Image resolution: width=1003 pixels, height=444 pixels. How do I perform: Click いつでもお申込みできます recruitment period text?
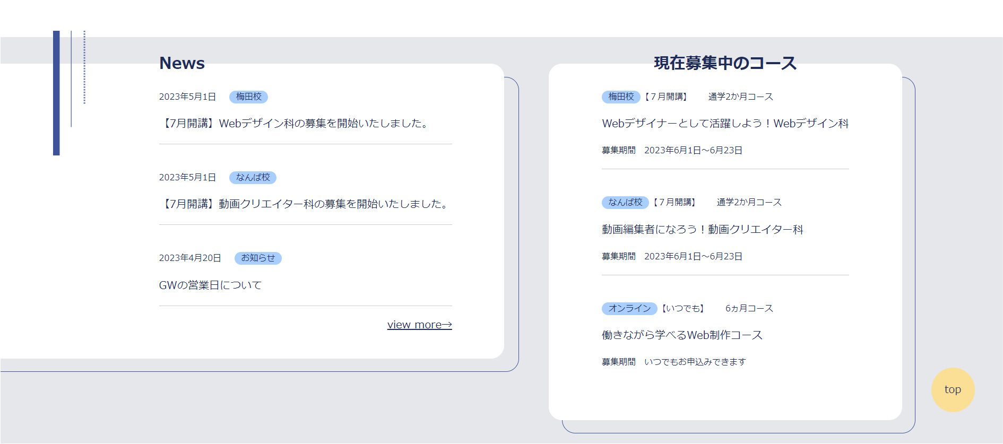tap(695, 362)
